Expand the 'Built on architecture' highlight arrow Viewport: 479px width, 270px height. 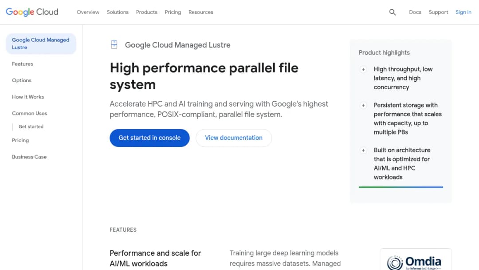click(x=363, y=151)
